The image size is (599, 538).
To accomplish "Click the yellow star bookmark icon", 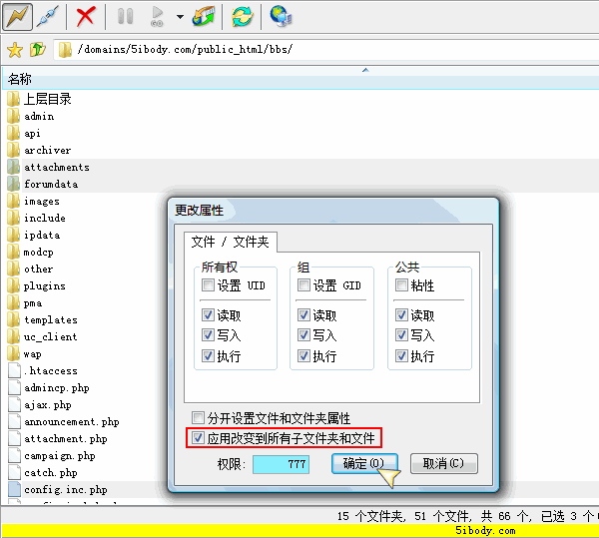I will point(15,49).
